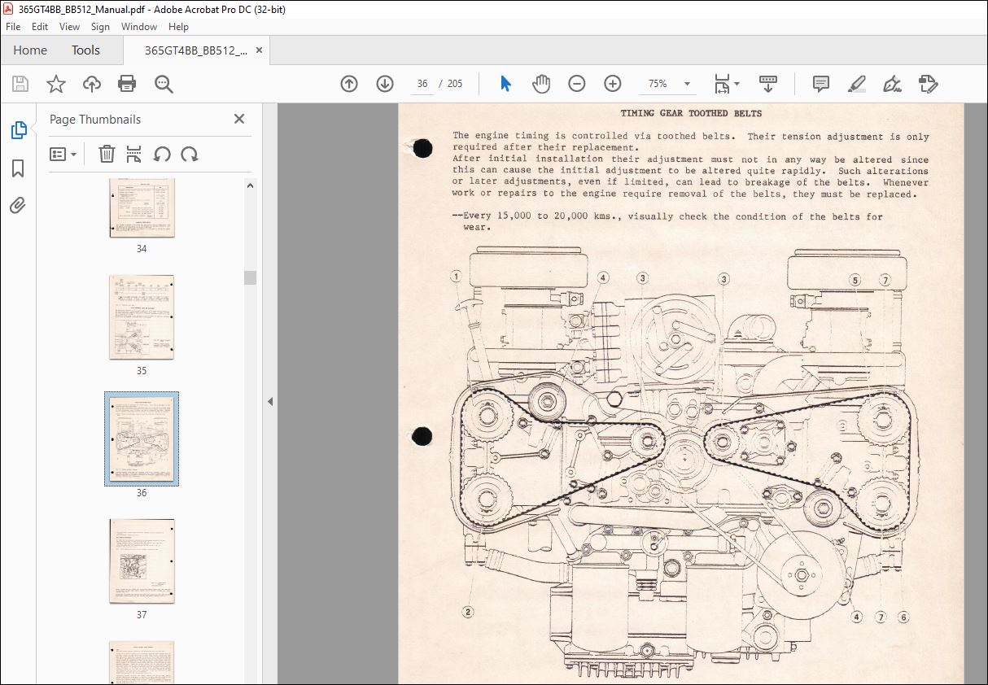Click the Print file icon
Screen dimensions: 988x685
click(x=127, y=84)
